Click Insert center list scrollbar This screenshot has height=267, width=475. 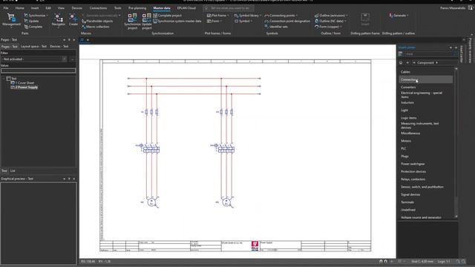[x=456, y=142]
